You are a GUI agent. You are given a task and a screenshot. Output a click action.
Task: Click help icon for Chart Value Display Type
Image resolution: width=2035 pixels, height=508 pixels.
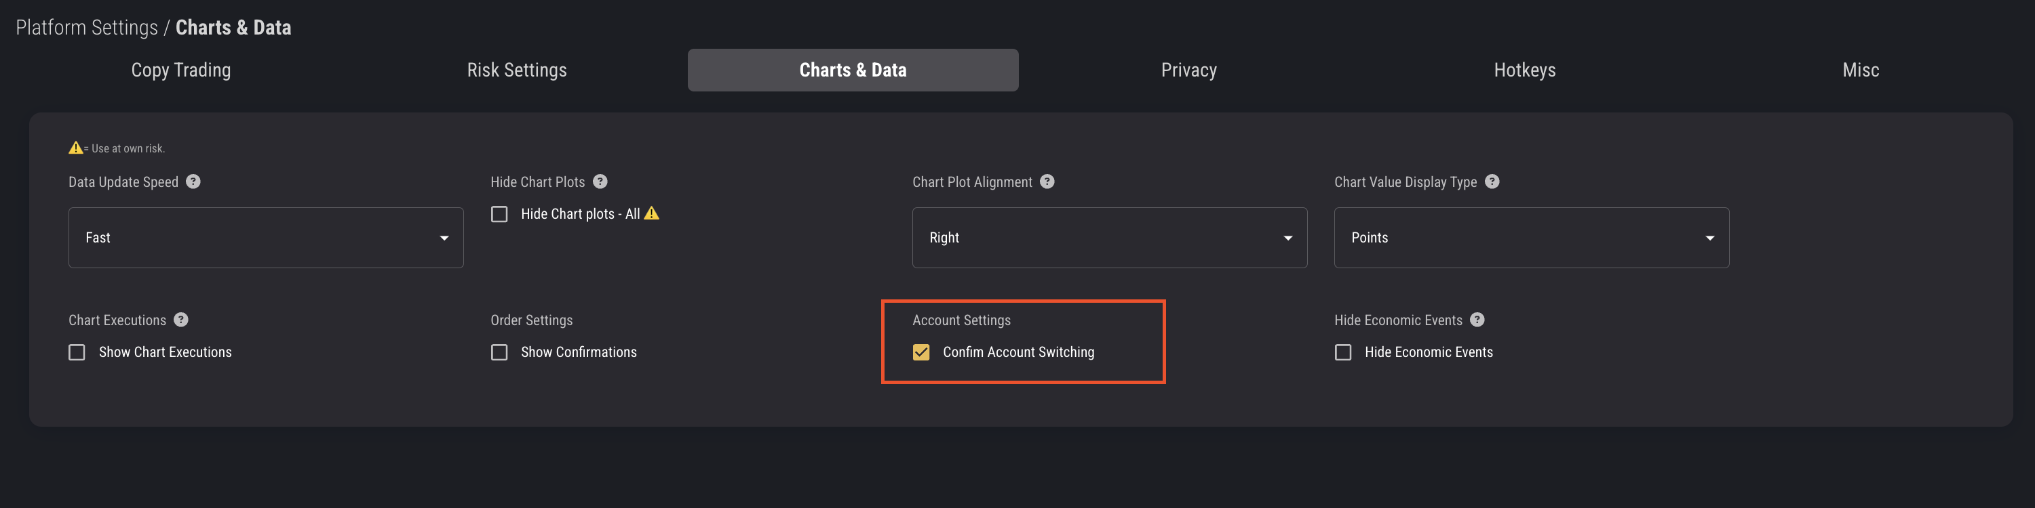pyautogui.click(x=1492, y=182)
